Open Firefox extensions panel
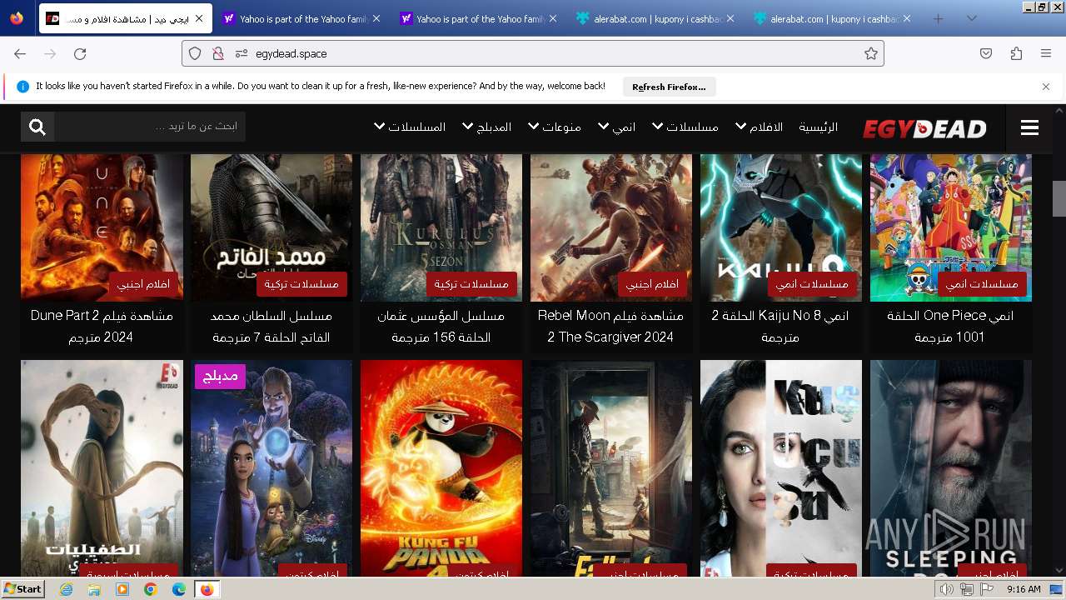 [1016, 53]
